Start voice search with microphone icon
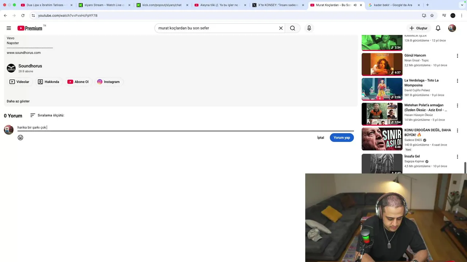The image size is (467, 262). (309, 28)
